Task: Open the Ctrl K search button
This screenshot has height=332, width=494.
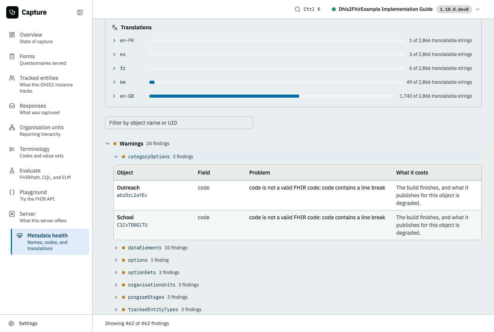Action: (308, 9)
